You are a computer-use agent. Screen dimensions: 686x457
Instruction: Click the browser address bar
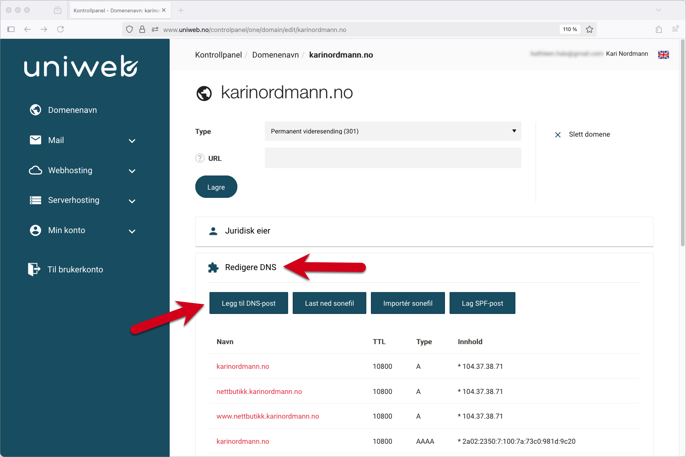(x=359, y=29)
